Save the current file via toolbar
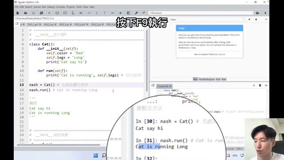Viewport: 284px width, 160px height. 33,13
